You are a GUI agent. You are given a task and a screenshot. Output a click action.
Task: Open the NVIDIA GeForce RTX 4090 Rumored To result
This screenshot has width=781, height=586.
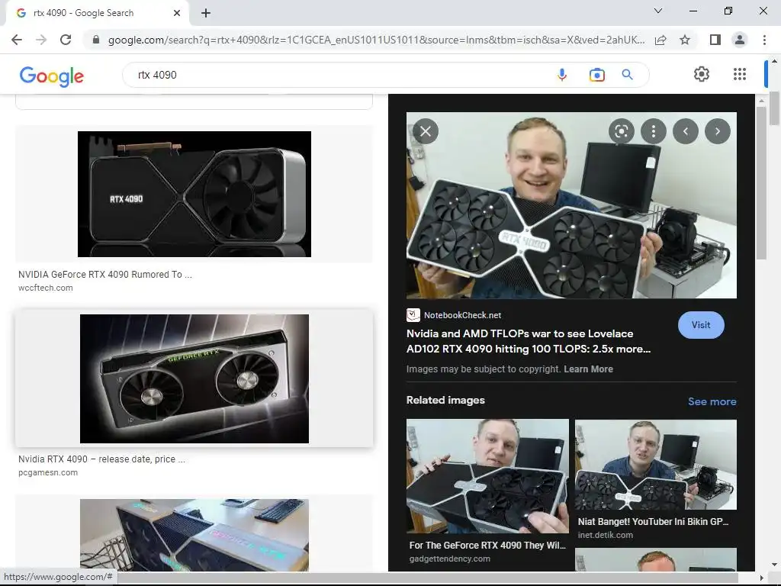point(105,275)
